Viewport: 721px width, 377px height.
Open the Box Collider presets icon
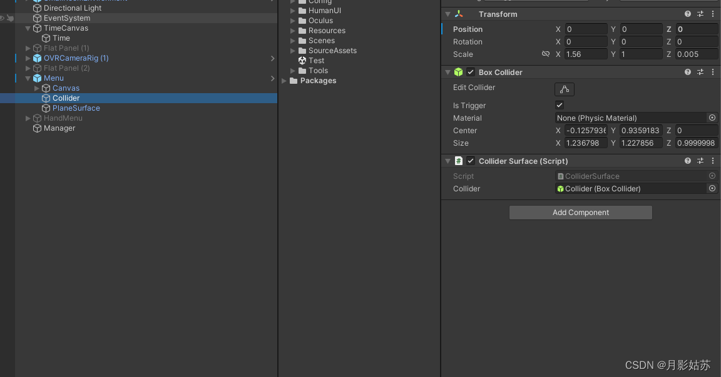point(700,72)
